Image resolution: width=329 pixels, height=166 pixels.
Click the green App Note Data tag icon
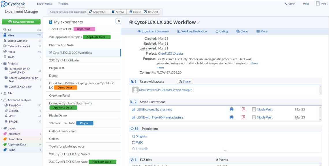[5, 144]
